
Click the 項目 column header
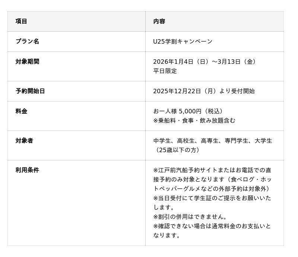pyautogui.click(x=21, y=21)
